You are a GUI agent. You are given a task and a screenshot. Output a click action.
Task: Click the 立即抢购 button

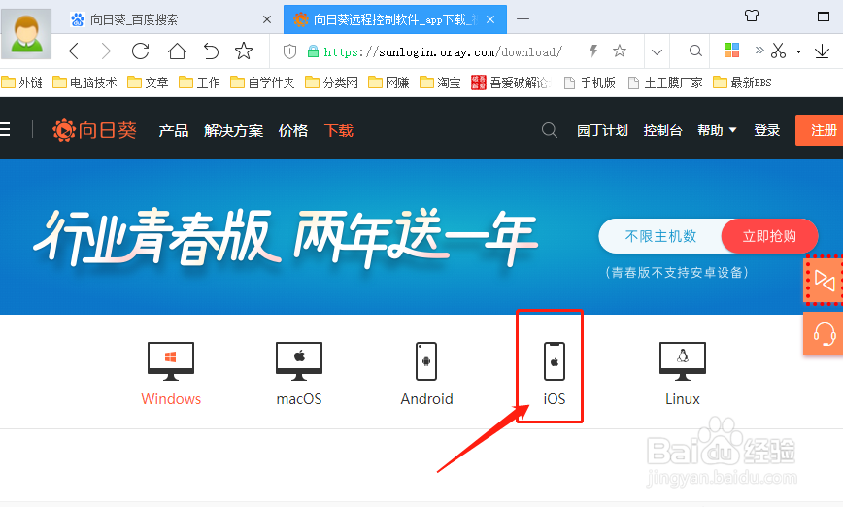pos(769,236)
